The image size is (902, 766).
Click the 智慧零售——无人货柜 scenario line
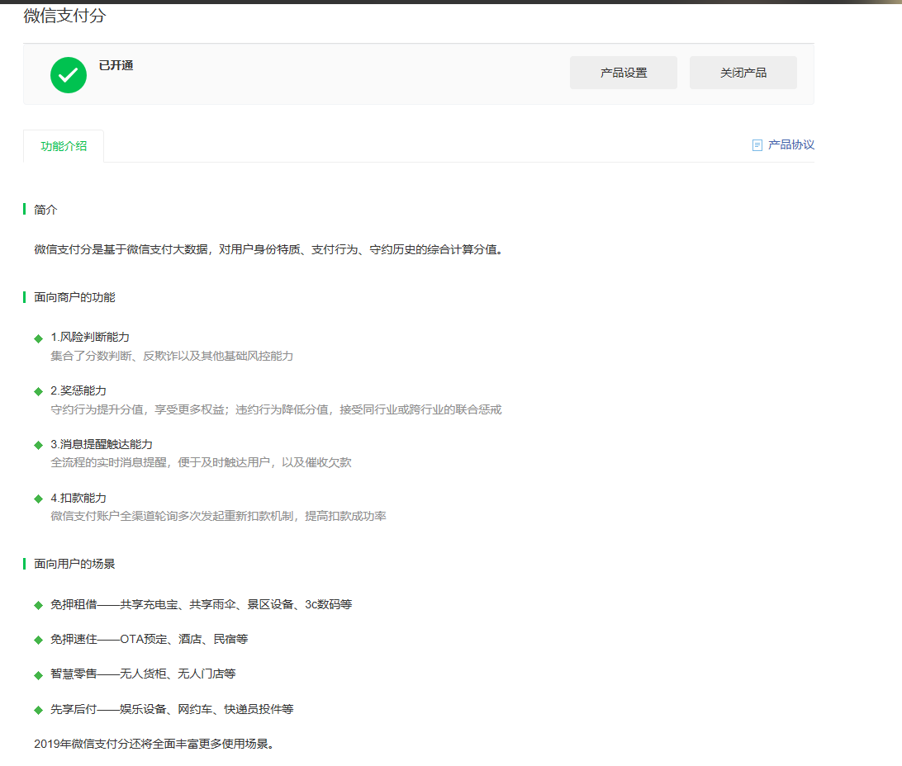point(143,674)
